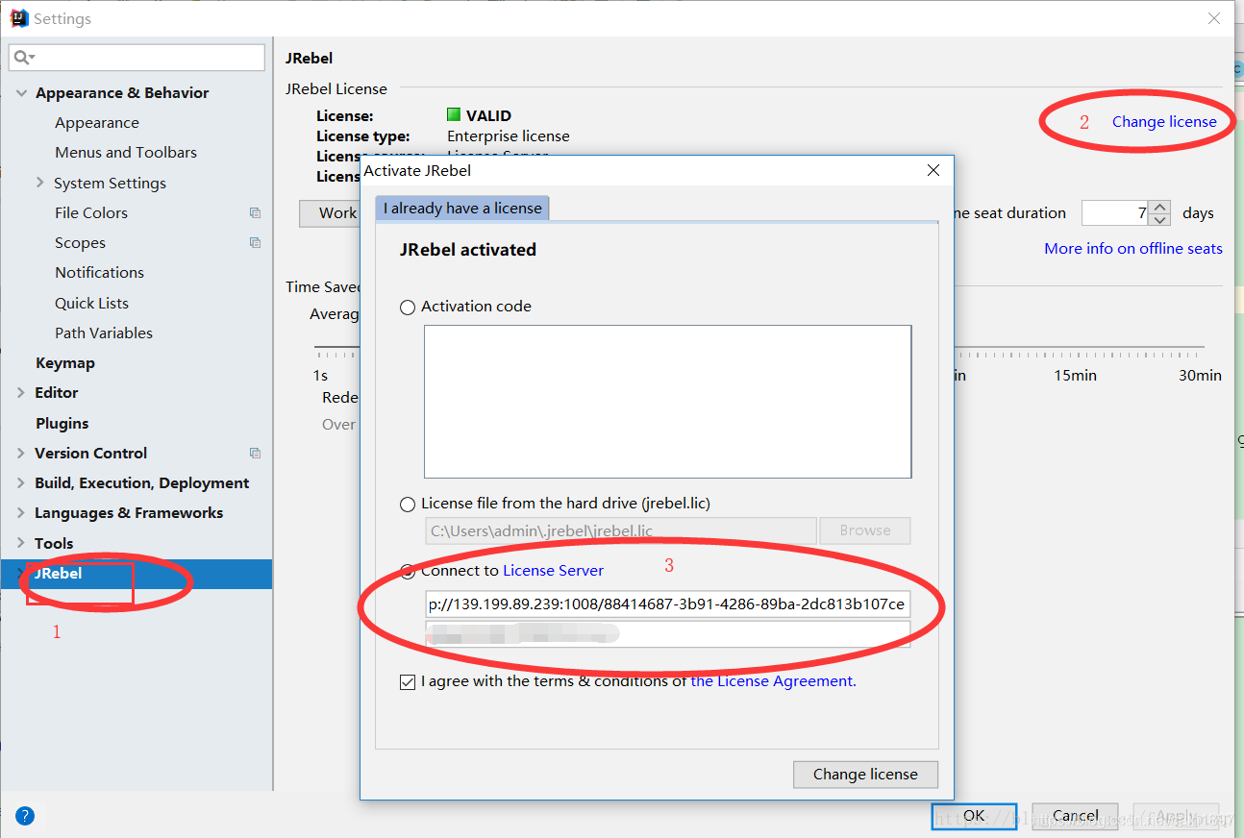This screenshot has height=838, width=1244.
Task: Open More info on offline seats link
Action: (x=1133, y=249)
